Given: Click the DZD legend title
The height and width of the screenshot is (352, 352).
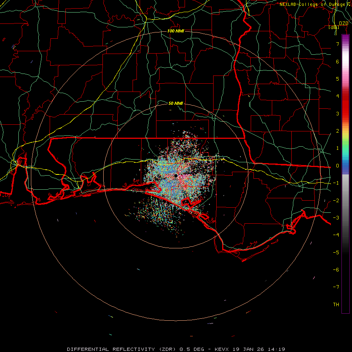Looking at the screenshot, I should (x=344, y=23).
